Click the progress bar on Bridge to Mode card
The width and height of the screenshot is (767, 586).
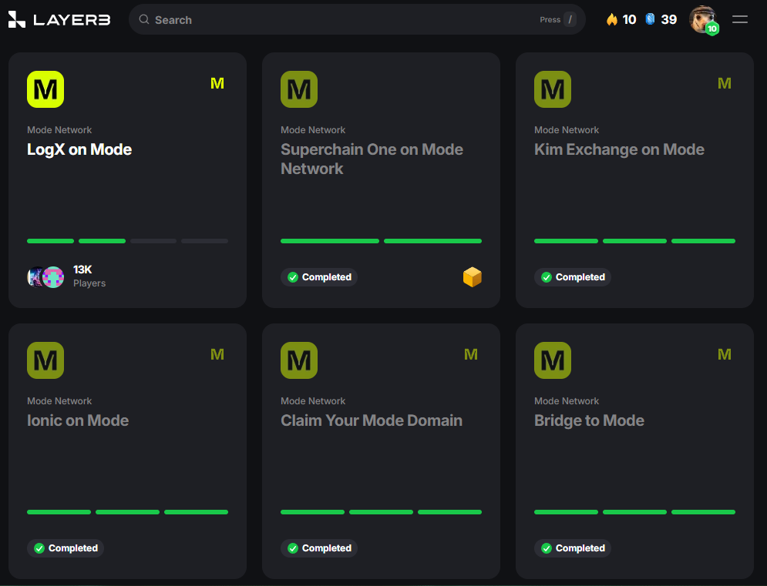point(634,512)
